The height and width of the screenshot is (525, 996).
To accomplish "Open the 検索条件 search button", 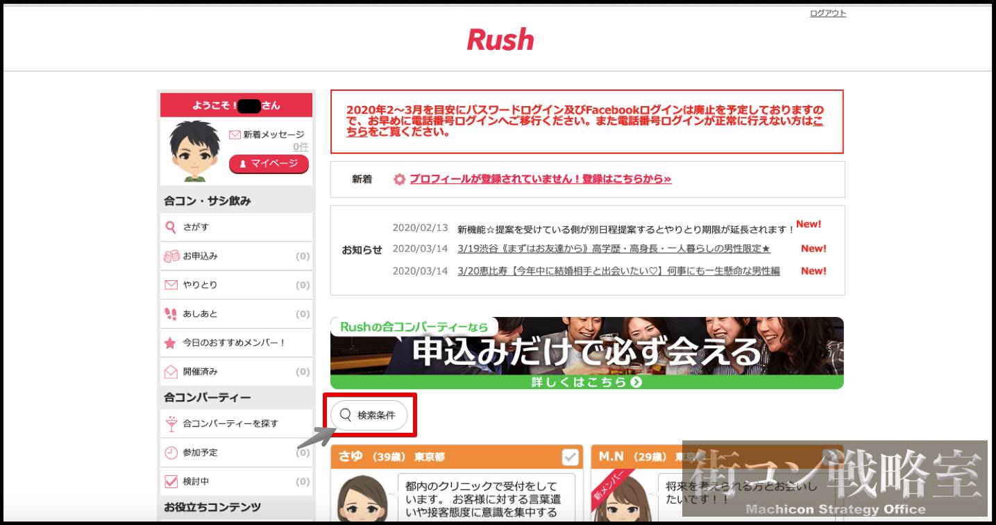I will [x=369, y=415].
